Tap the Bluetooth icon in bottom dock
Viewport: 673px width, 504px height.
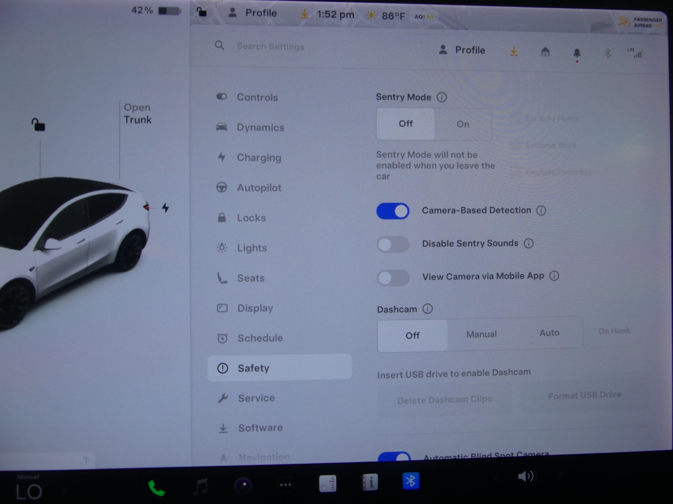411,481
